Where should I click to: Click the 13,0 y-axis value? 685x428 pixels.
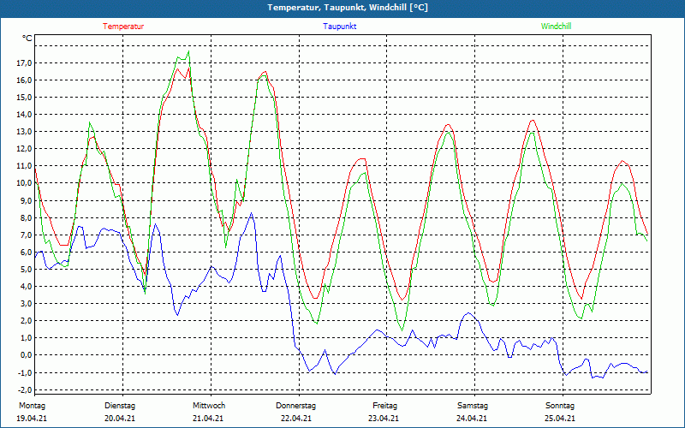24,132
